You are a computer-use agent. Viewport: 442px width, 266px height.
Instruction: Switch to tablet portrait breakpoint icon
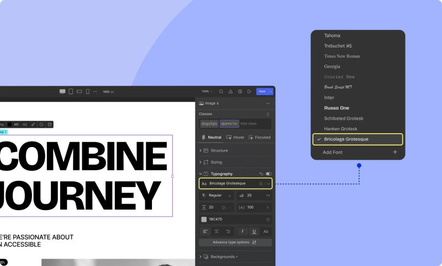click(x=71, y=91)
